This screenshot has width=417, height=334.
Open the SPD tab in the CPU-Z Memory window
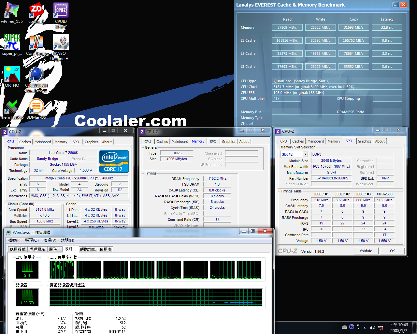pyautogui.click(x=213, y=142)
